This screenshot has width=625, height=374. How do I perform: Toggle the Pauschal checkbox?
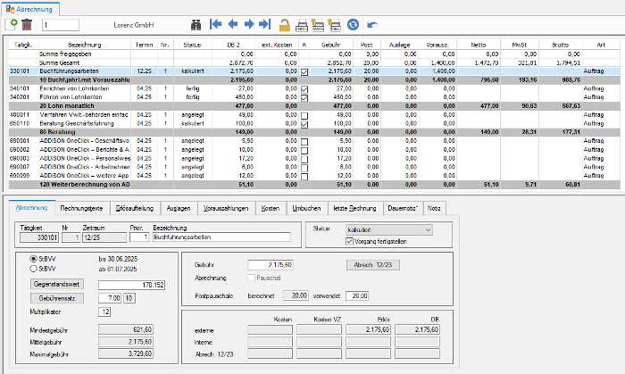click(x=251, y=278)
